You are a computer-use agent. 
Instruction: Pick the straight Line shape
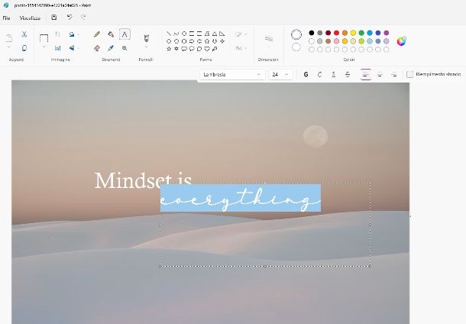point(169,34)
